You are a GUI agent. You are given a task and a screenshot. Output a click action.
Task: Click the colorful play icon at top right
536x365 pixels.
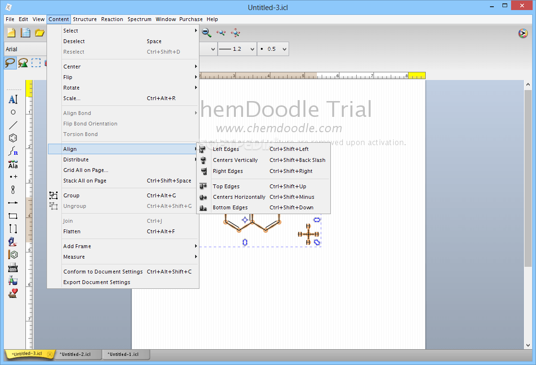(523, 34)
